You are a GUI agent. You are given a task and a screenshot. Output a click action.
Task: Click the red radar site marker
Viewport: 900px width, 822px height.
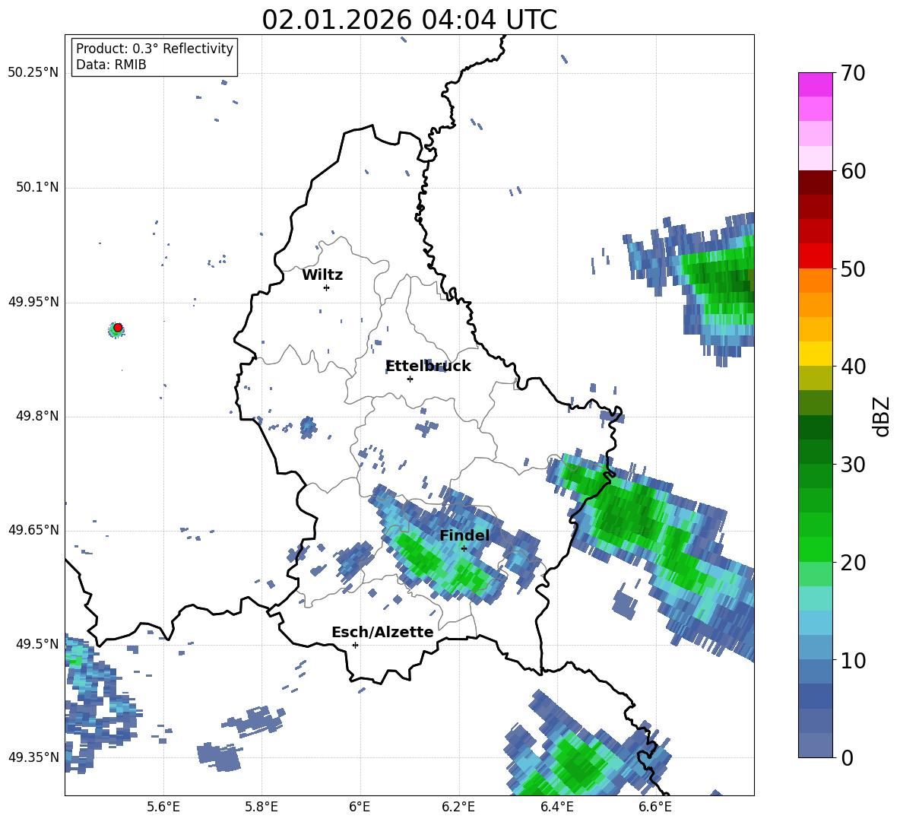[x=117, y=328]
